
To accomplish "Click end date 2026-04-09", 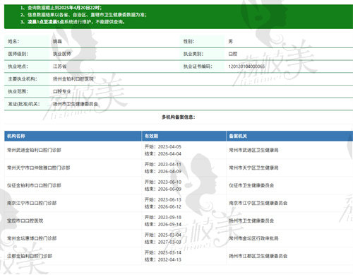I will (x=169, y=171).
